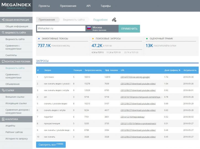This screenshot has width=200, height=149.
Task: Open Исходящие ссылки in the sidebar
Action: click(x=16, y=103)
